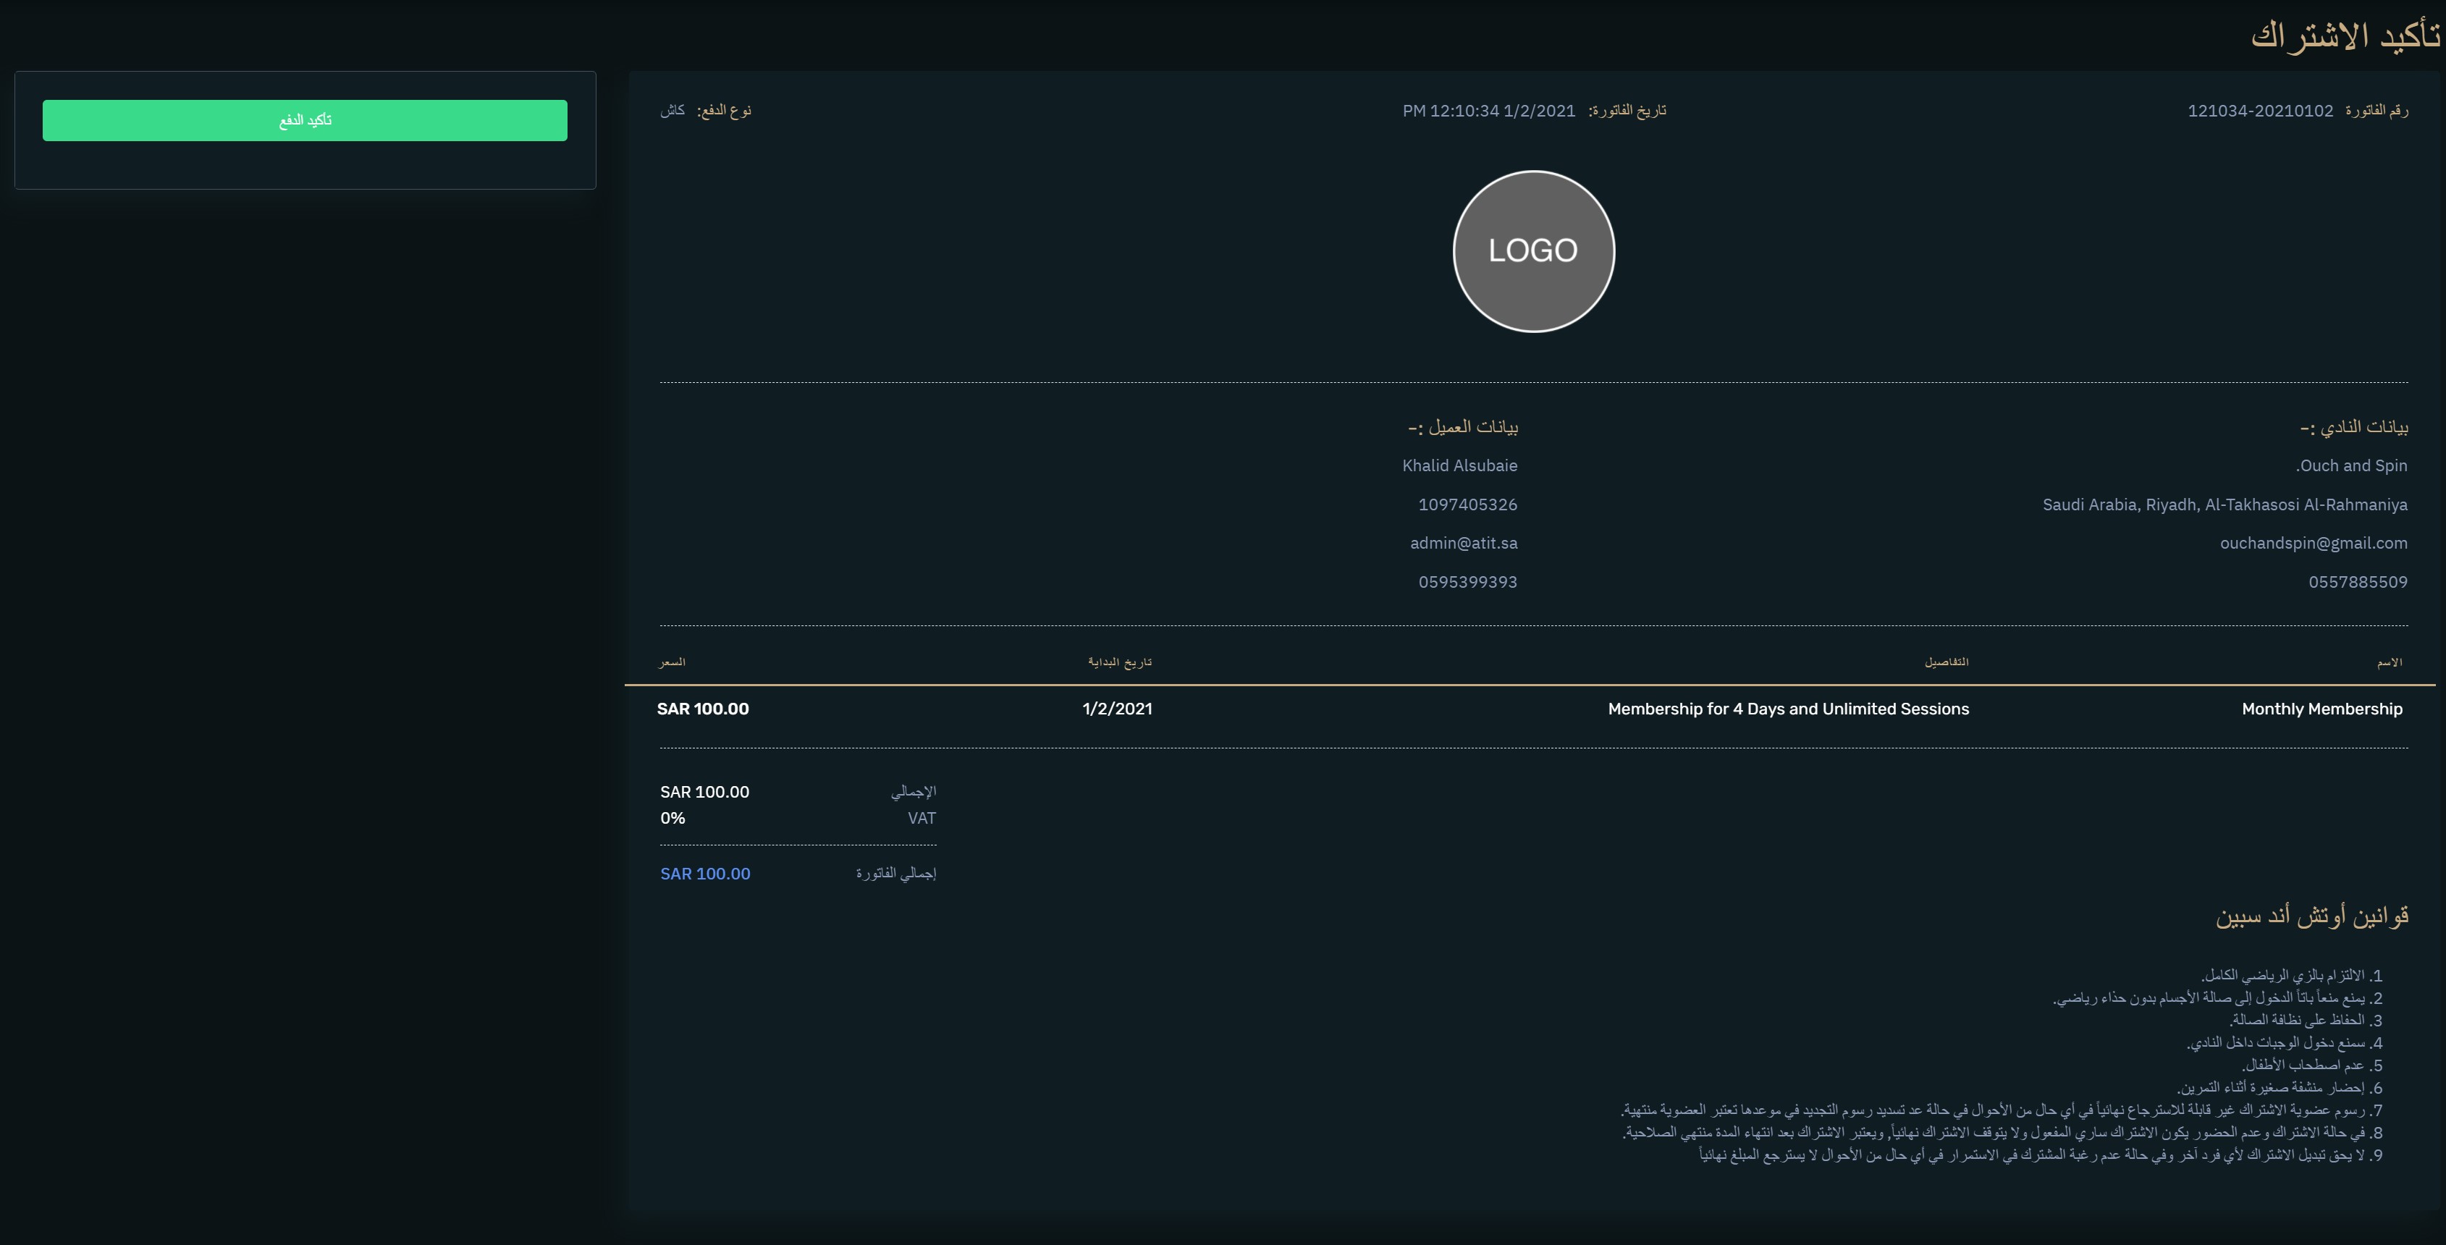Screen dimensions: 2446x1245
Task: Click the customer email admin@atit.sa
Action: click(x=1463, y=543)
